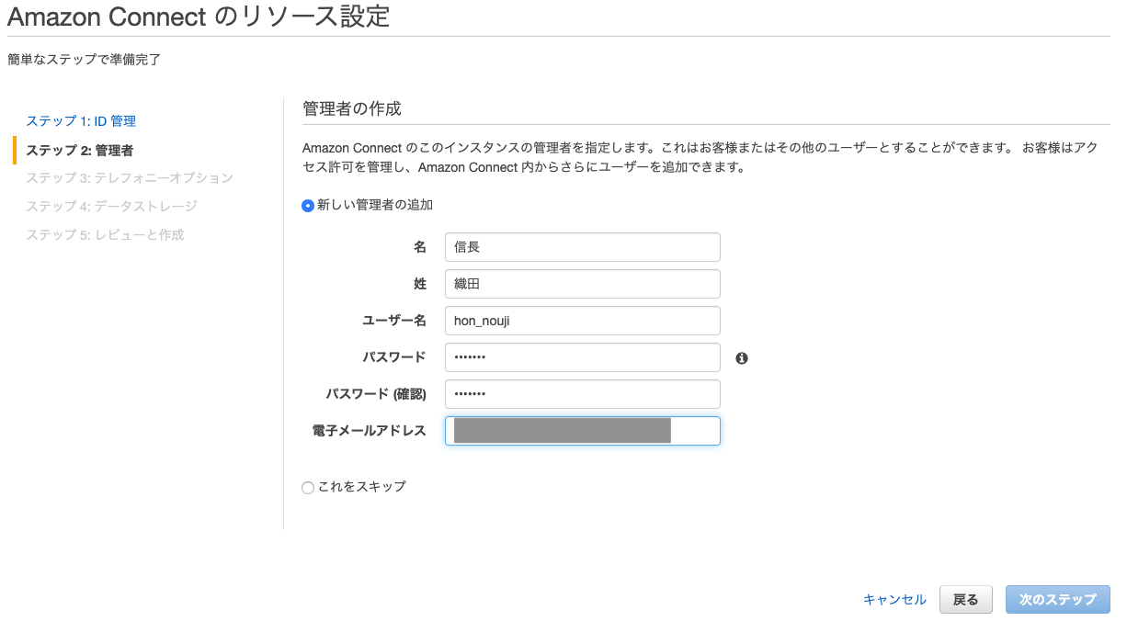
Task: Click the 戻る button
Action: tap(966, 600)
